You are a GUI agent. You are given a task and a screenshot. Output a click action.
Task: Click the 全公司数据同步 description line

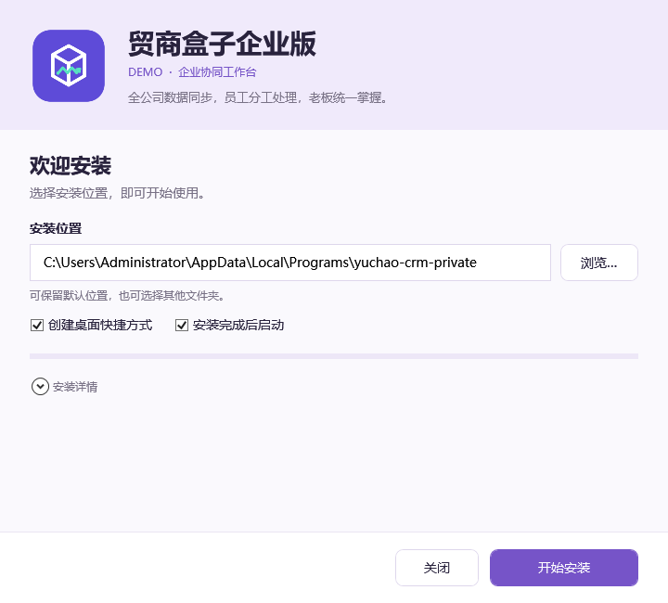(x=258, y=98)
